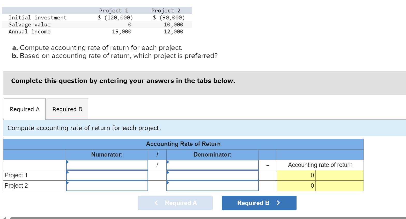The height and width of the screenshot is (219, 406).
Task: Switch to the Required B tab
Action: point(67,109)
